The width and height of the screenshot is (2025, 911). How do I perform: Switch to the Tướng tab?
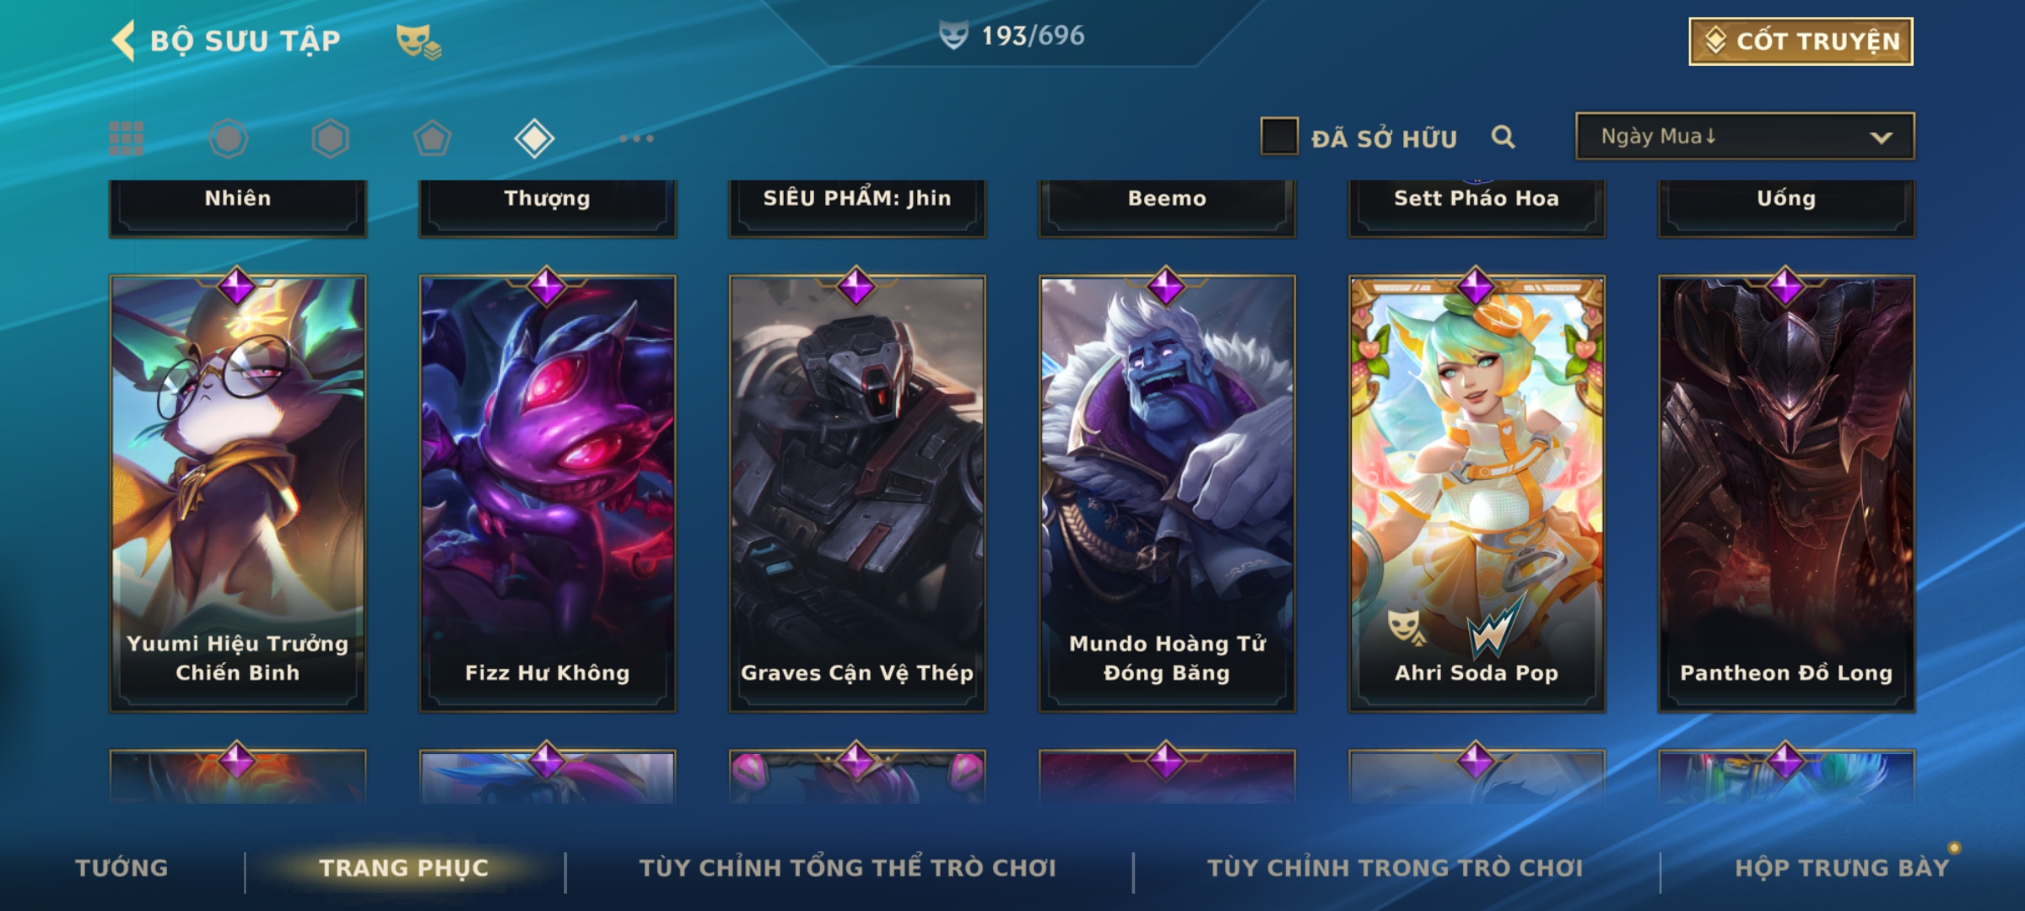click(x=121, y=868)
